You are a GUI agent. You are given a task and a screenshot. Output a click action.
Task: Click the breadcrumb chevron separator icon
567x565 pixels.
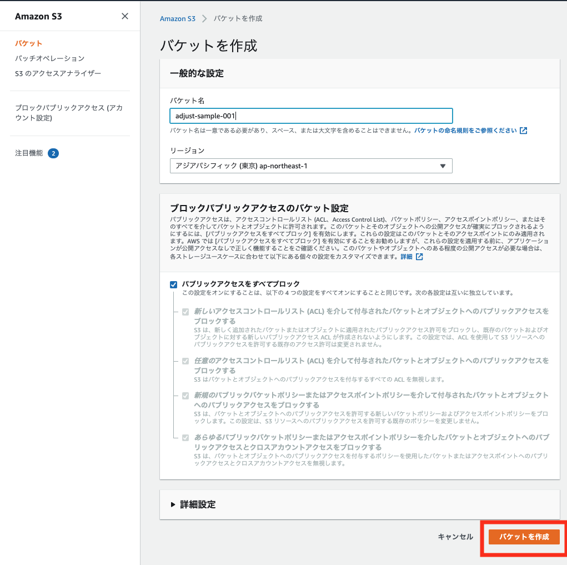click(x=204, y=18)
